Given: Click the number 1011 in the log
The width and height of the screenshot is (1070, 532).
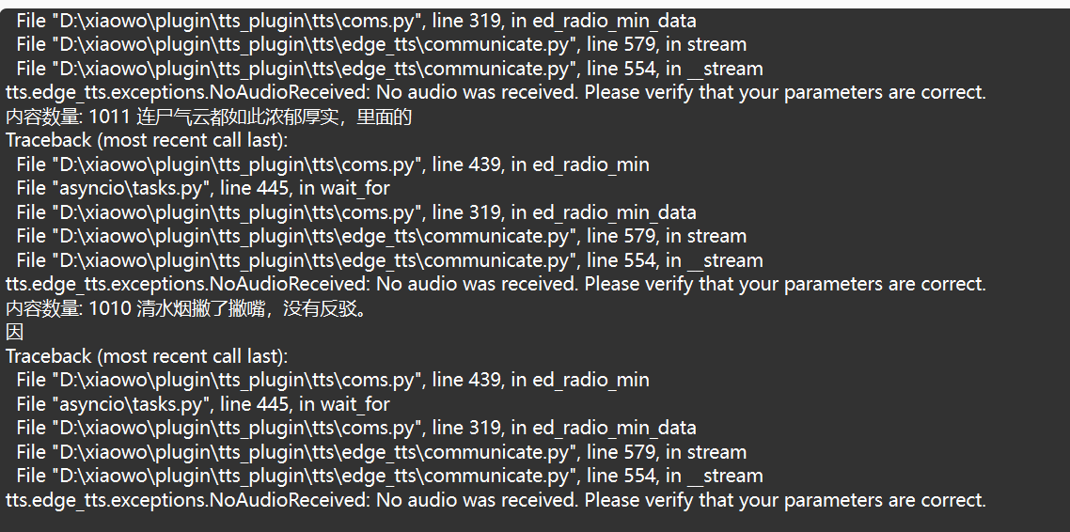Looking at the screenshot, I should [110, 117].
